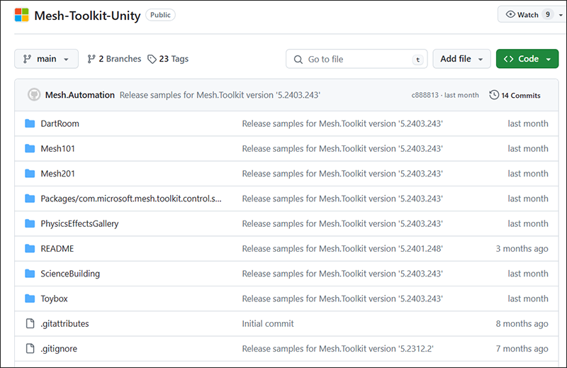The image size is (567, 368).
Task: Open the ScienceBuilding folder
Action: (70, 274)
